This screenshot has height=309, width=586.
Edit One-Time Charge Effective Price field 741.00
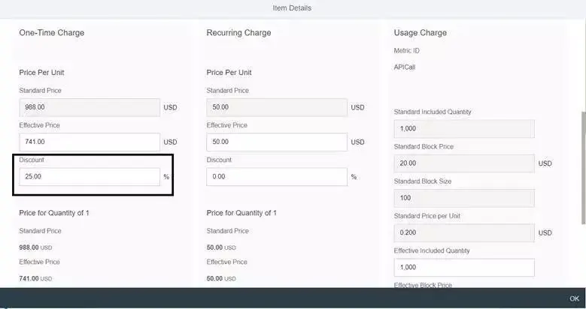coord(90,142)
